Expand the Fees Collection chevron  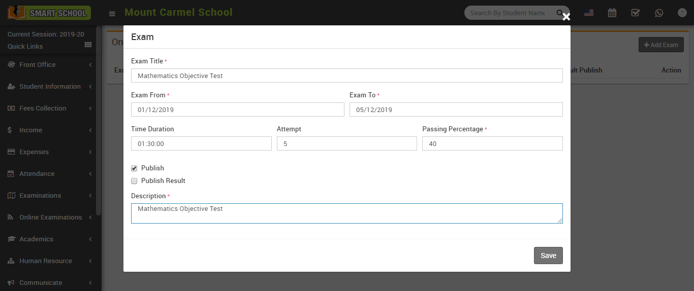coord(90,108)
